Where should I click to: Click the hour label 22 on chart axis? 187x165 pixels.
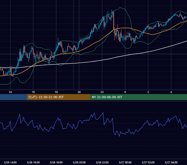[x=102, y=92]
